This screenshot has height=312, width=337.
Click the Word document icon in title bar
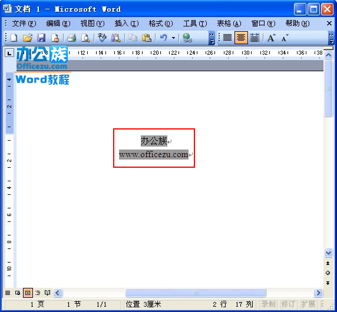tap(7, 9)
